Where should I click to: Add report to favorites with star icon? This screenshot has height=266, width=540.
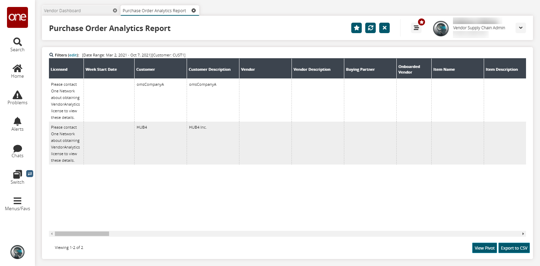coord(356,28)
